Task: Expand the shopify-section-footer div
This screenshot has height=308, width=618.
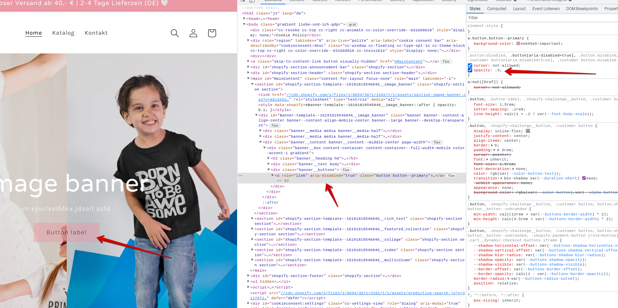Action: pos(248,276)
